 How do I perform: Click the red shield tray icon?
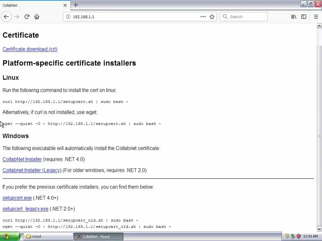(x=299, y=236)
